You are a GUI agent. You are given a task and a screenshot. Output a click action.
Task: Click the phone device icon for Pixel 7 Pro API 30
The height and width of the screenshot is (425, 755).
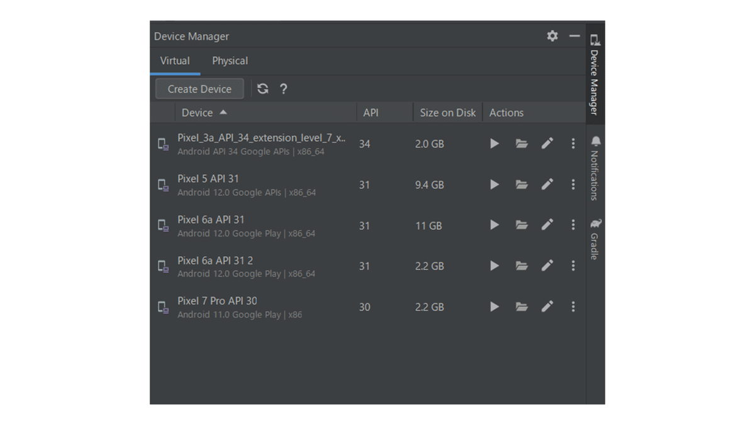[163, 307]
